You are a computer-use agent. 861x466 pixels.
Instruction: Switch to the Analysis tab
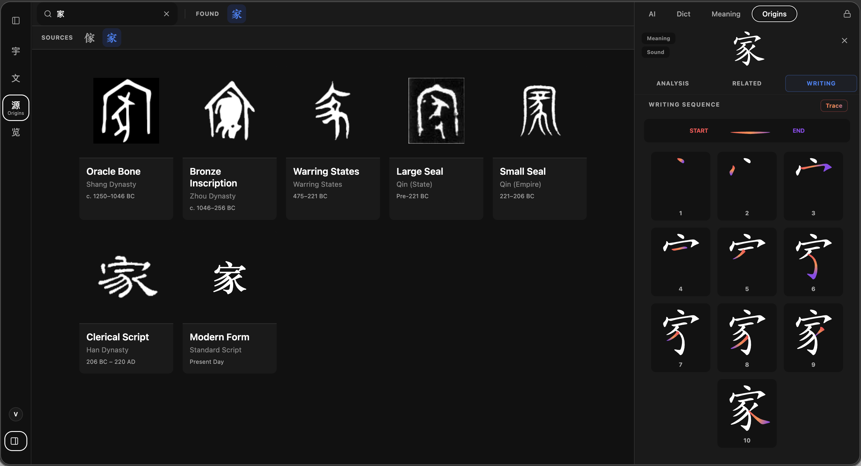coord(672,83)
